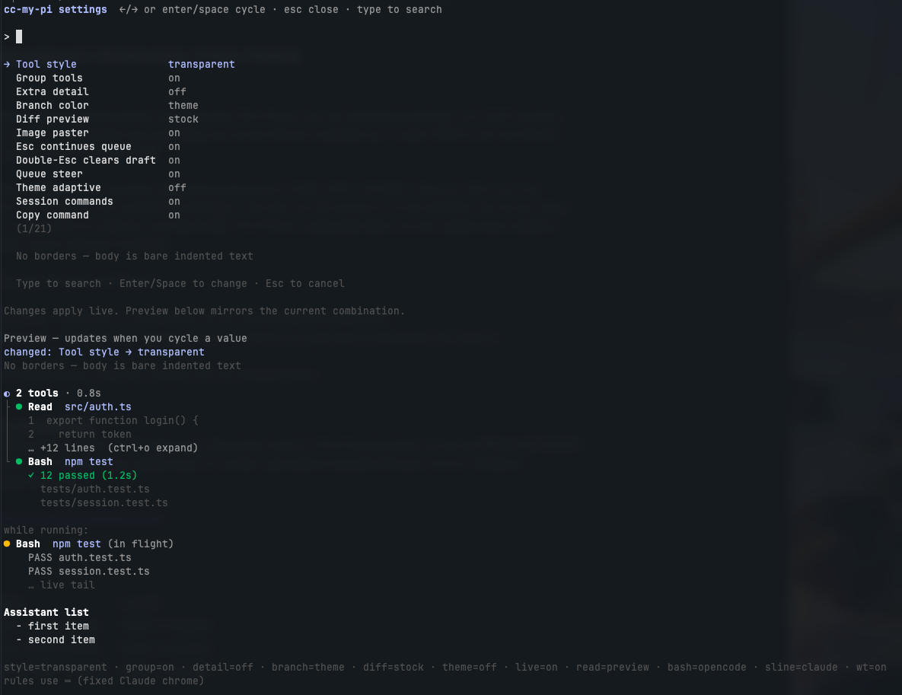Click PASS session.test.ts output line
This screenshot has width=902, height=695.
(88, 572)
